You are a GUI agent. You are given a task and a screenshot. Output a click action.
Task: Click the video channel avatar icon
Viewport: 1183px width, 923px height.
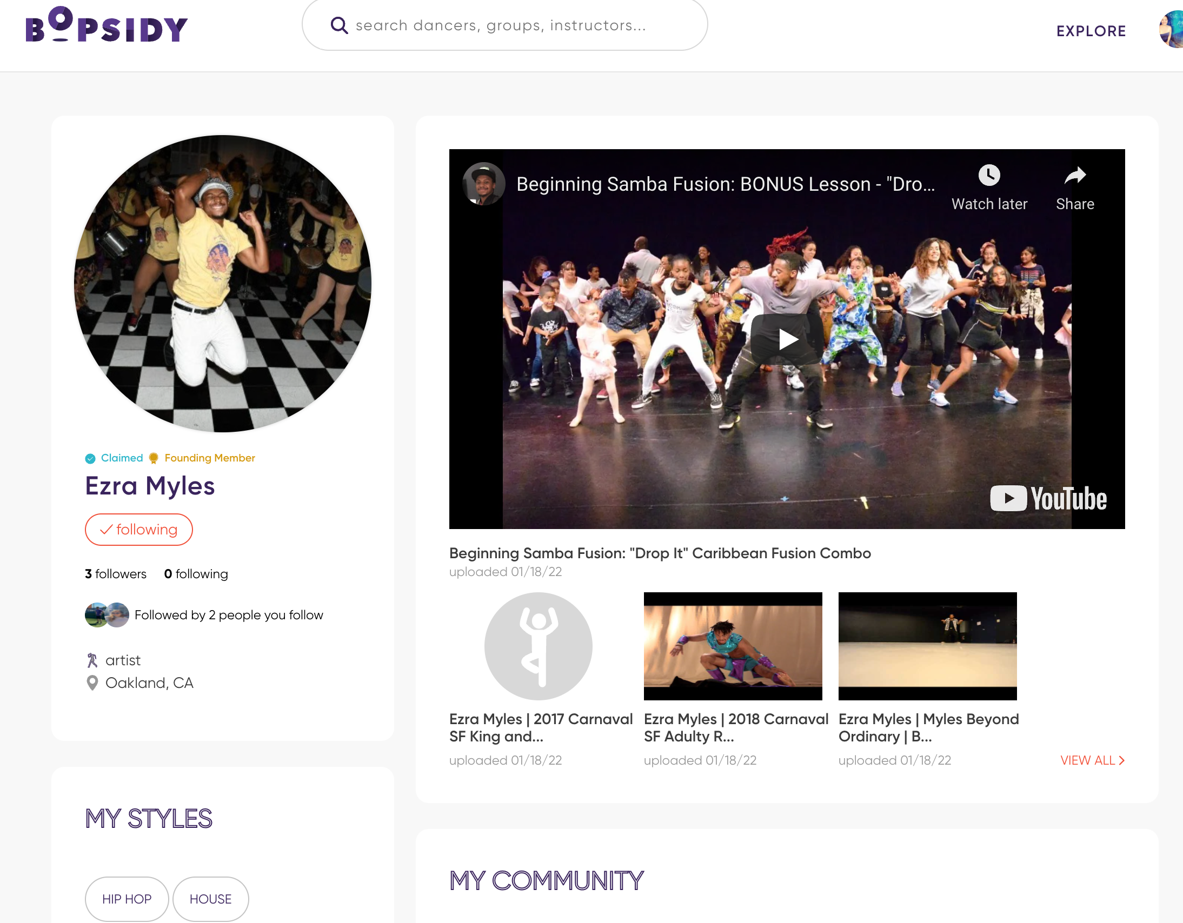[x=483, y=184]
